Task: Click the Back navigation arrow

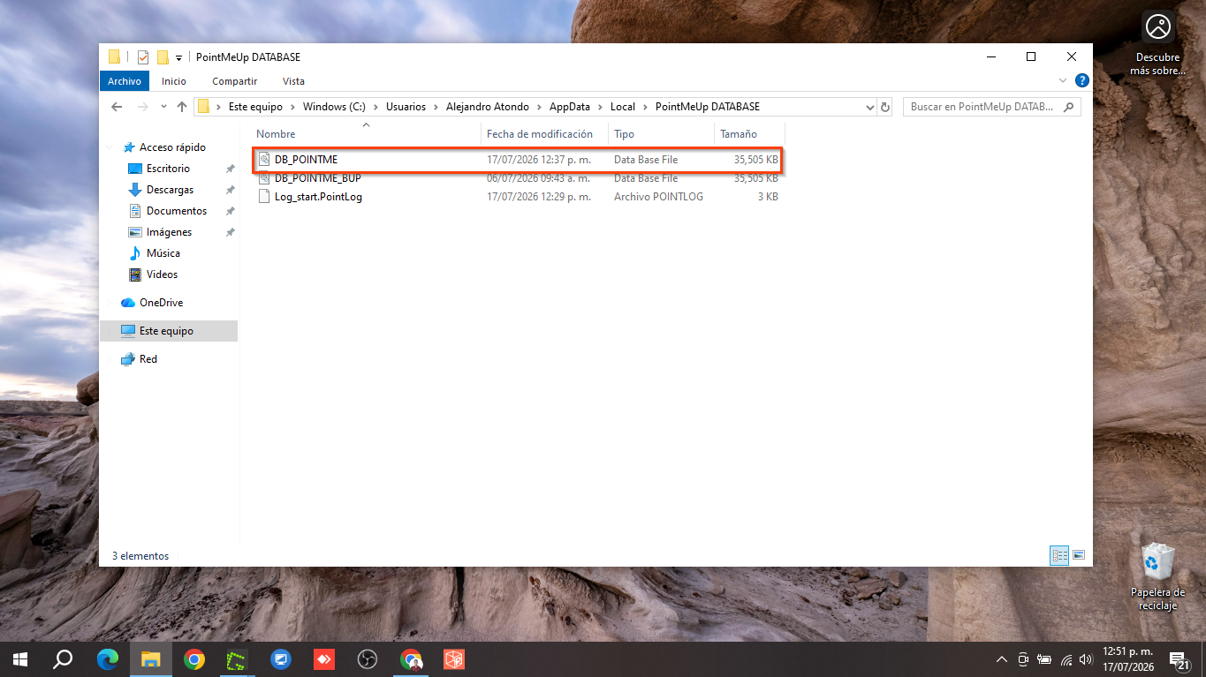Action: (117, 107)
